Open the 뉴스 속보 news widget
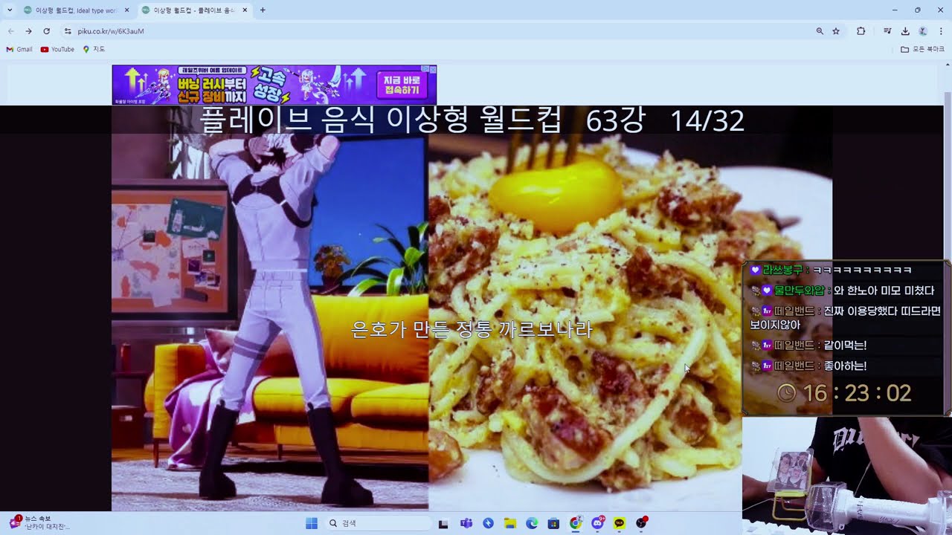The width and height of the screenshot is (952, 535). [39, 522]
